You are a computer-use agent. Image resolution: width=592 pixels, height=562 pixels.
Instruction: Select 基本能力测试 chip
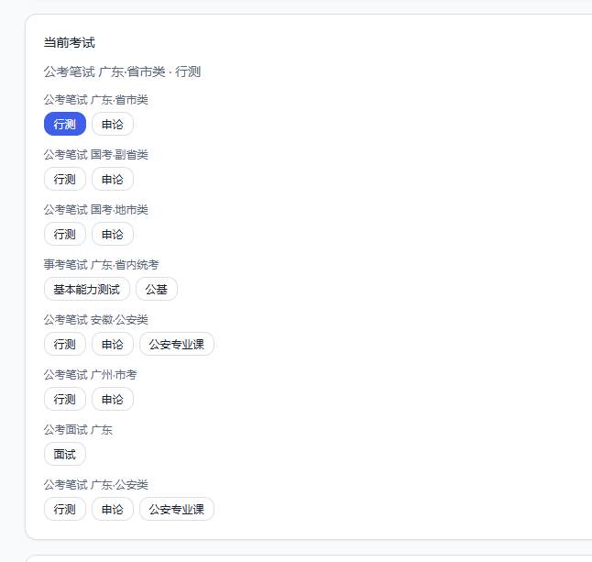click(87, 290)
